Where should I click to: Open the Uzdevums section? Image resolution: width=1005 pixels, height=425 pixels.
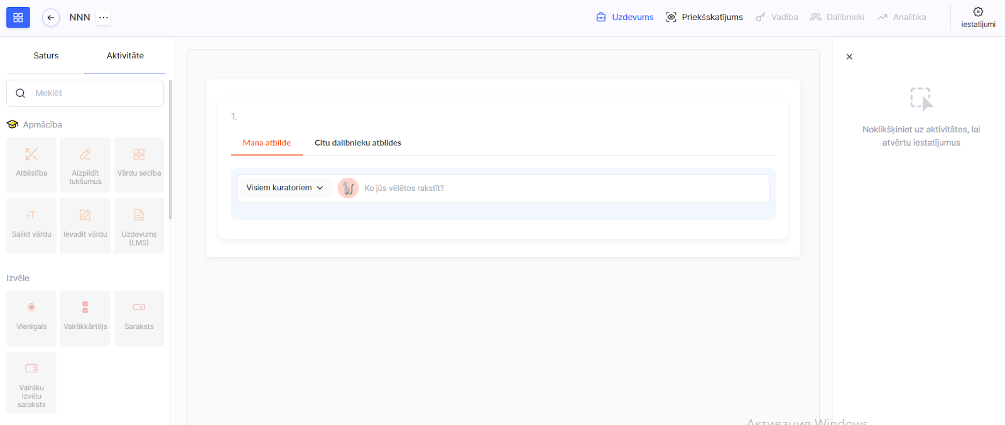(x=625, y=18)
